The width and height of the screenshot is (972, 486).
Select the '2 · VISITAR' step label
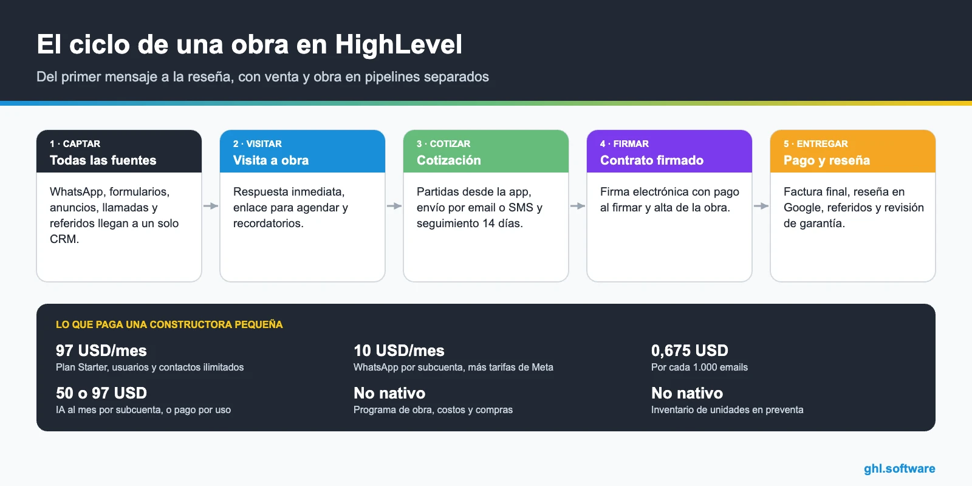click(x=257, y=144)
